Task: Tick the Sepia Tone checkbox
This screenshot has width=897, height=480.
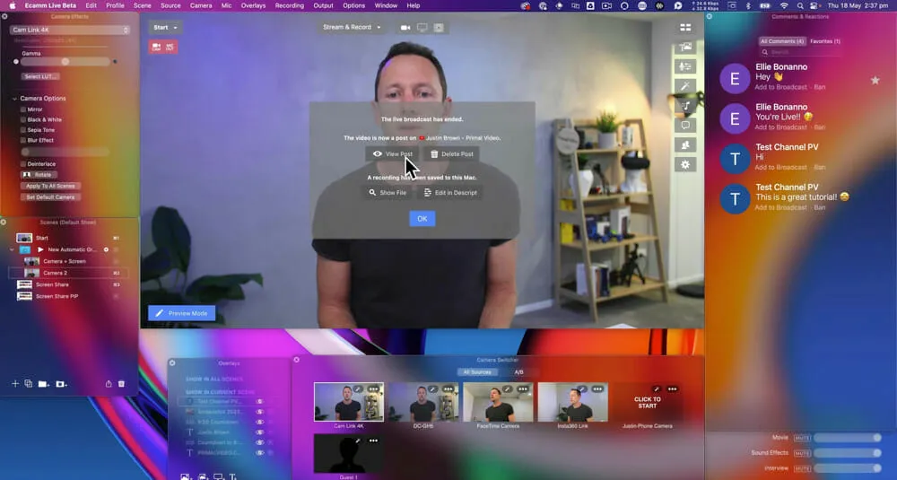Action: [x=23, y=130]
